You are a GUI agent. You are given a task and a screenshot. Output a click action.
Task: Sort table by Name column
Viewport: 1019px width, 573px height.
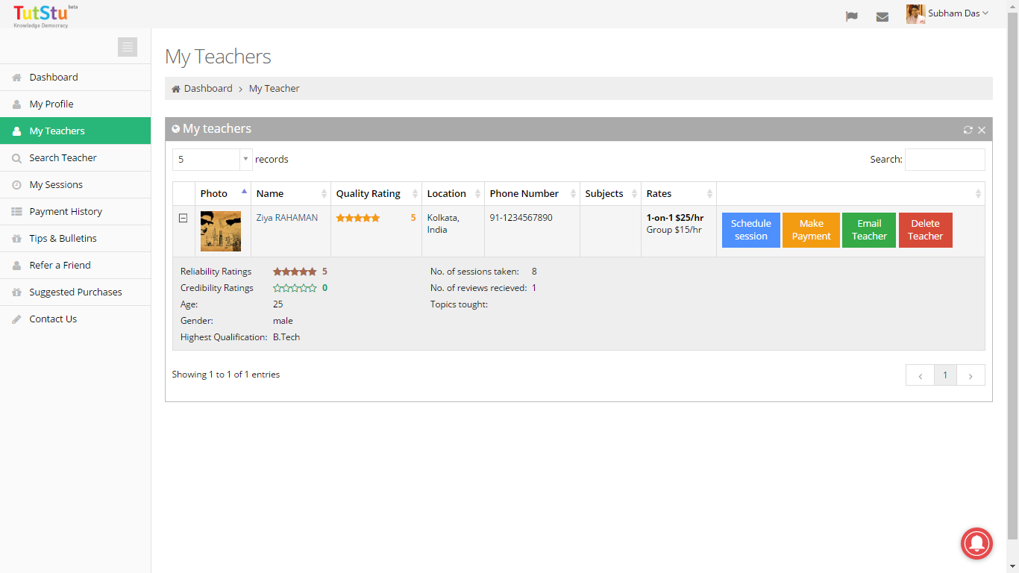coord(291,194)
